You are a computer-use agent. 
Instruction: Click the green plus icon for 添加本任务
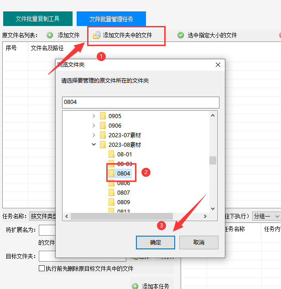(135, 286)
